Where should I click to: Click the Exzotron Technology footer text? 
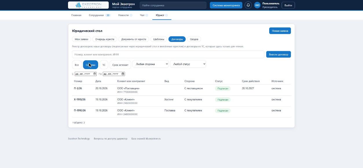(79, 139)
